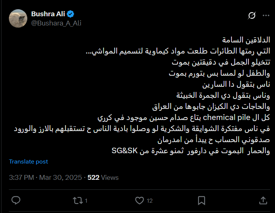Screen dimensions: 275x213
Task: Click the repost count number 1
Action: point(86,201)
